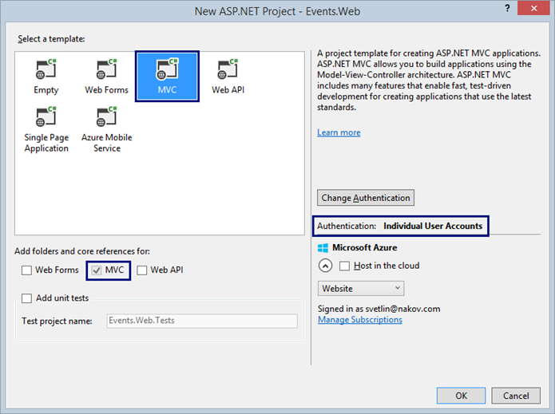
Task: Choose Azure Mobile Service template icon
Action: coord(106,118)
